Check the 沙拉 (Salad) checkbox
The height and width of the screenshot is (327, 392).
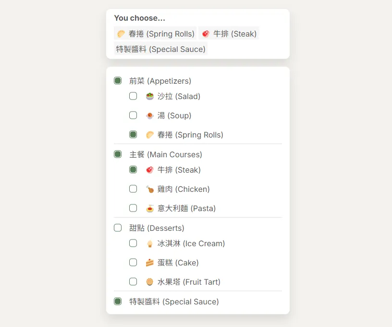click(133, 96)
